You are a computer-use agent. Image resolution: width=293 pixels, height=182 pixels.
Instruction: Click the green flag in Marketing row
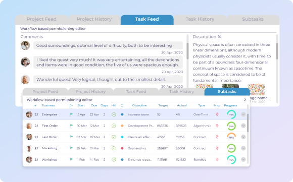(x=71, y=148)
